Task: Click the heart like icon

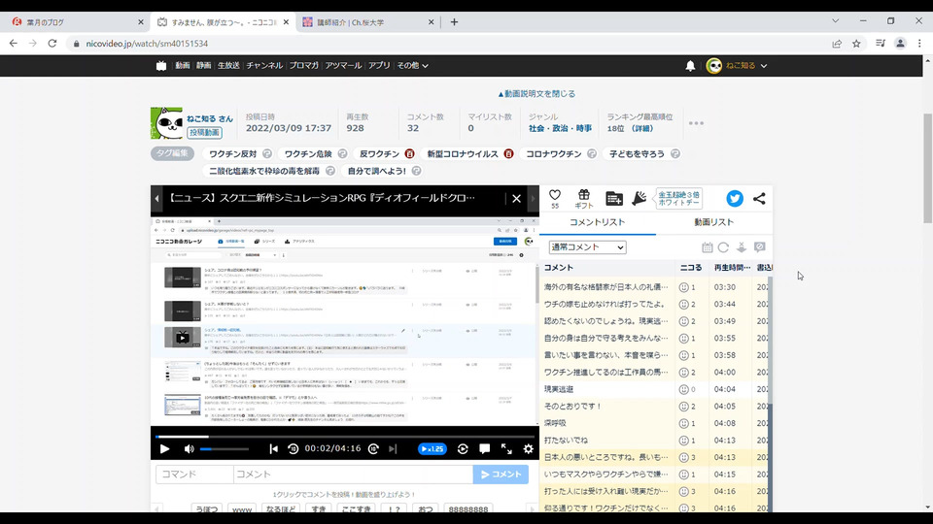Action: point(555,195)
